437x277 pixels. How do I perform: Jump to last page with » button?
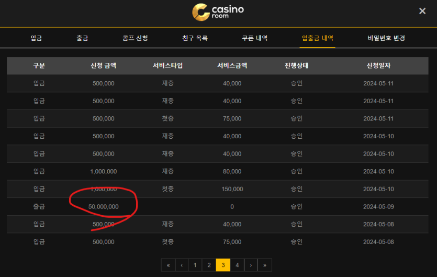[265, 265]
